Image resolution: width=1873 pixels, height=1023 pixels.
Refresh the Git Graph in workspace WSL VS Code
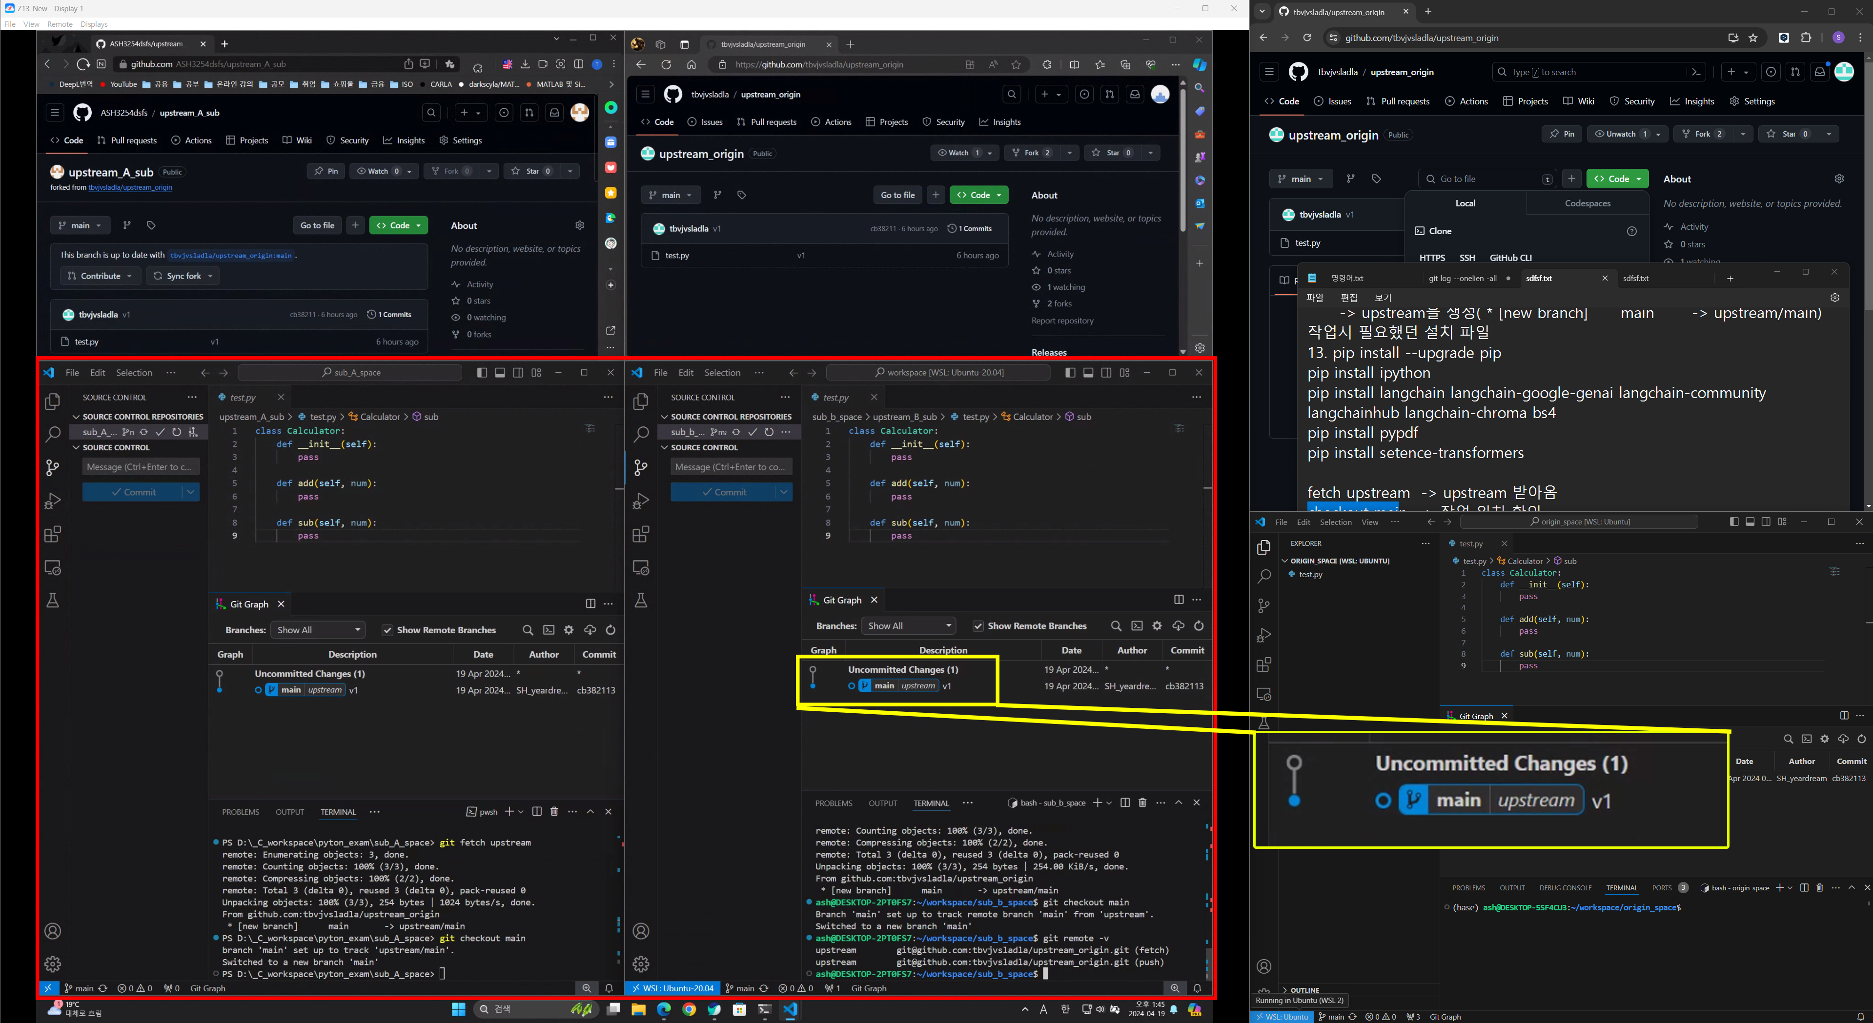1199,626
